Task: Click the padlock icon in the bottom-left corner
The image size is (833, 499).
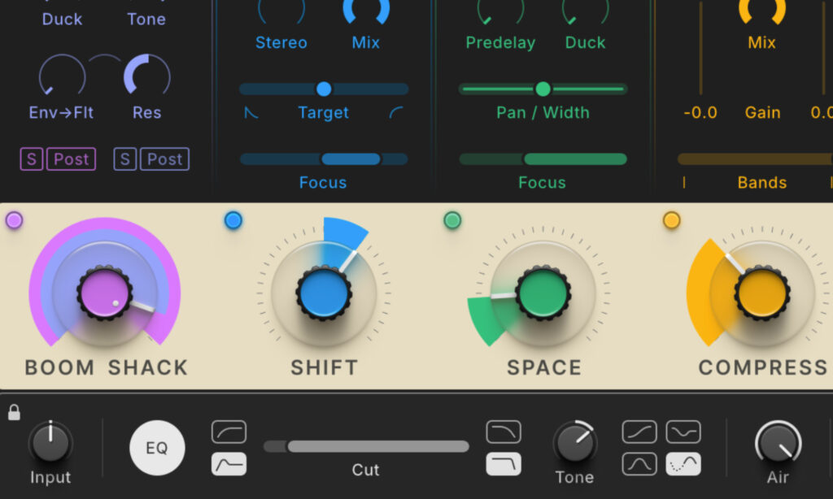Action: (13, 414)
